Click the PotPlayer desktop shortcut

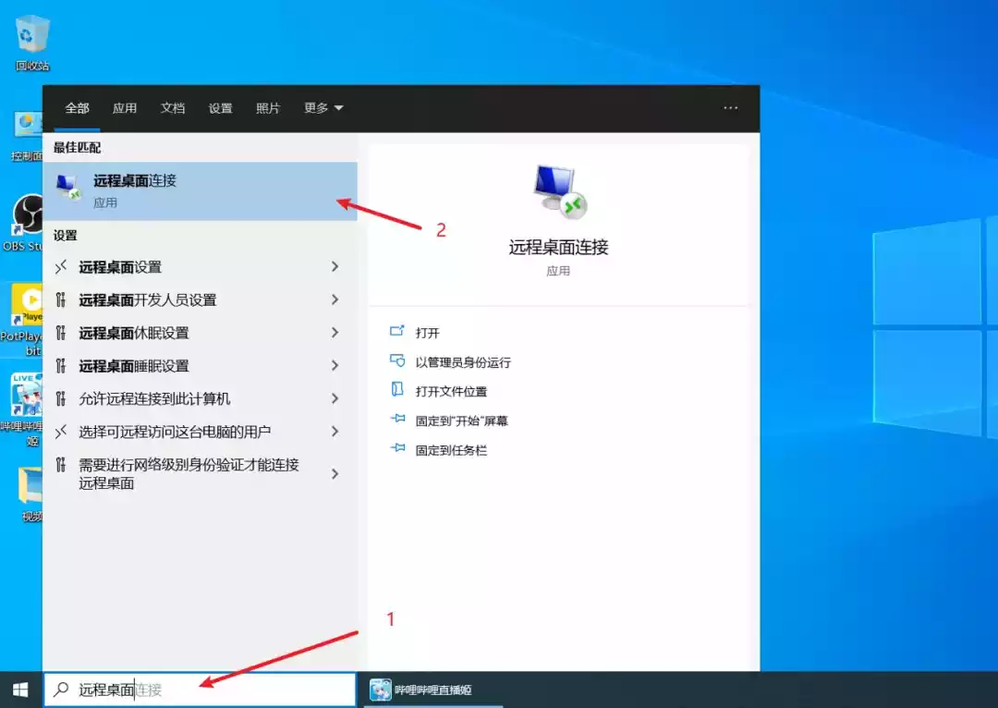[24, 320]
